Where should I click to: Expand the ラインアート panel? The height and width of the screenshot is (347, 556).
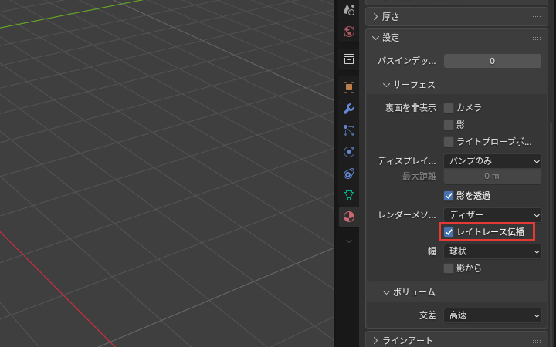pos(375,341)
